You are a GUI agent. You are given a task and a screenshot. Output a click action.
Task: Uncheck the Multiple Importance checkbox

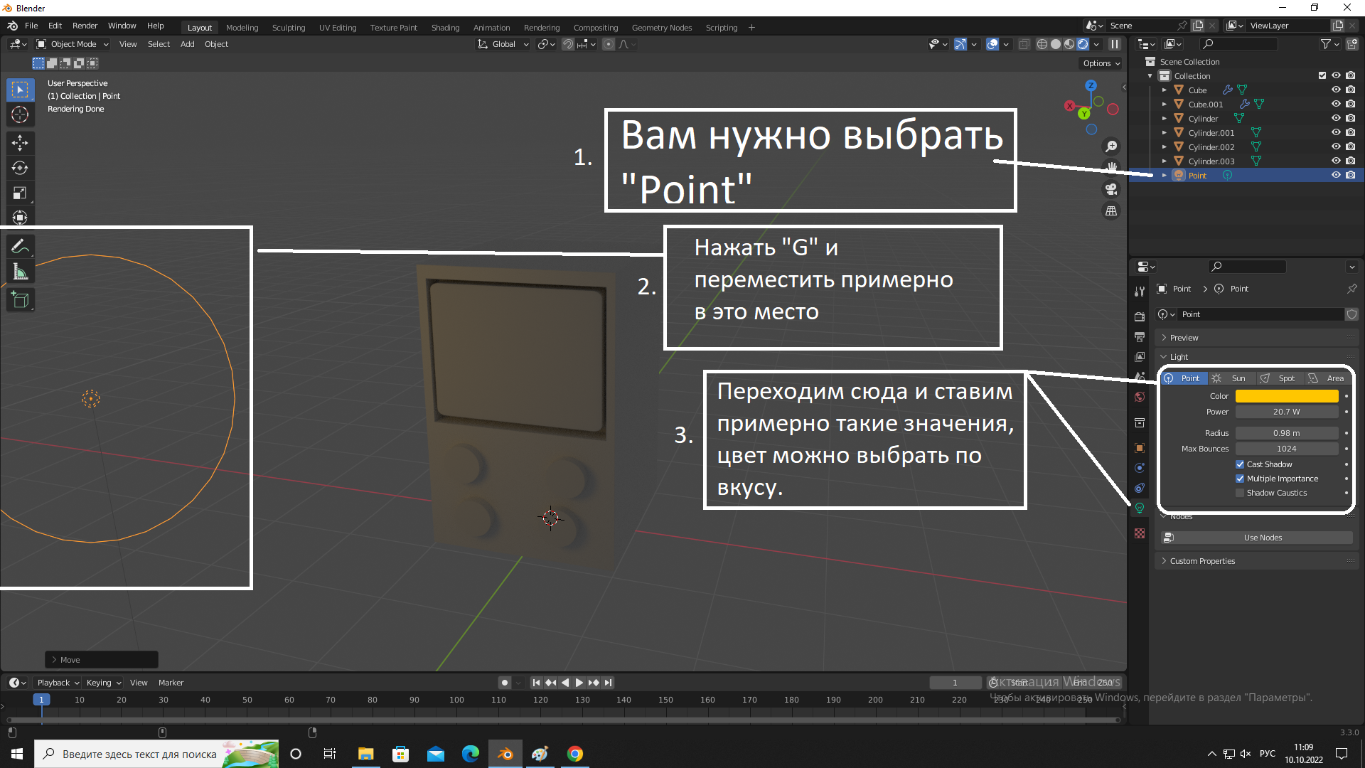point(1240,479)
